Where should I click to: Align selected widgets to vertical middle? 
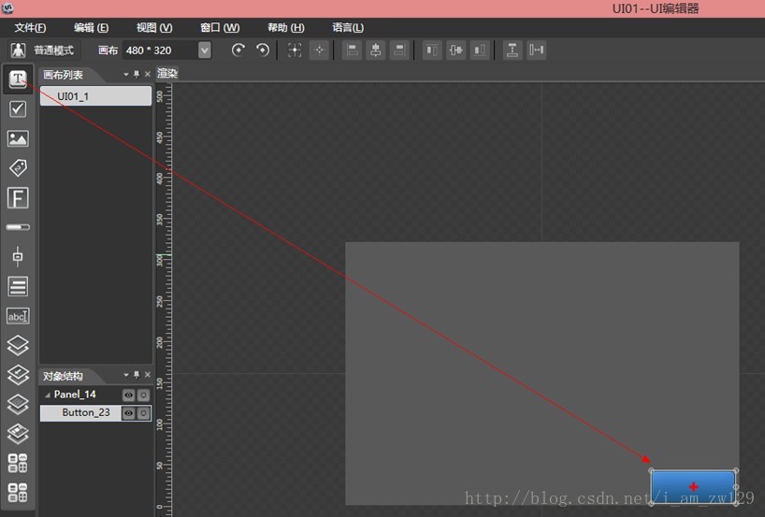(x=456, y=50)
